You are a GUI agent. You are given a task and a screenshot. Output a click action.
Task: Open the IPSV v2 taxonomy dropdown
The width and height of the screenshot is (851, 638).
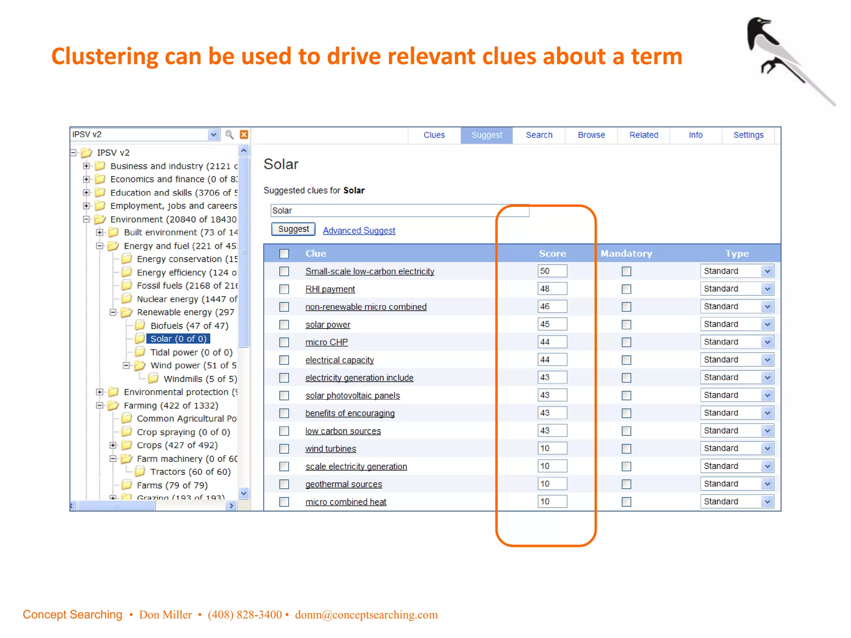point(213,135)
